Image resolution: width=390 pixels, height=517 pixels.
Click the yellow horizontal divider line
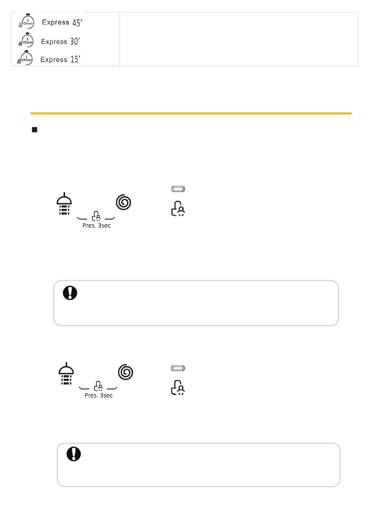click(x=191, y=113)
